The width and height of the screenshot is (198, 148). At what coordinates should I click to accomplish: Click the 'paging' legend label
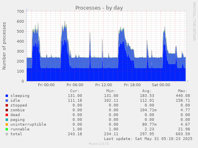(x=18, y=120)
